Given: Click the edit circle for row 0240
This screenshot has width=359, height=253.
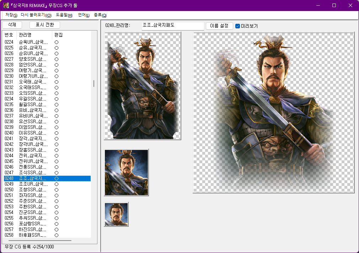Looking at the screenshot, I should (x=57, y=133).
